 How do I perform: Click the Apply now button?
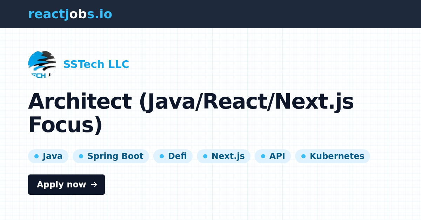click(66, 185)
